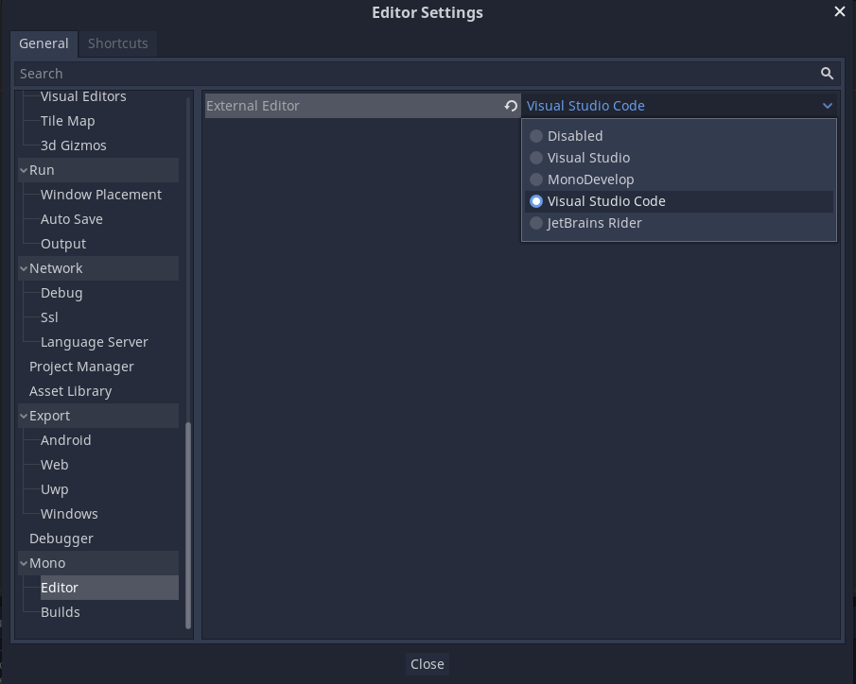The image size is (856, 684).
Task: Collapse the Network section
Action: [24, 268]
